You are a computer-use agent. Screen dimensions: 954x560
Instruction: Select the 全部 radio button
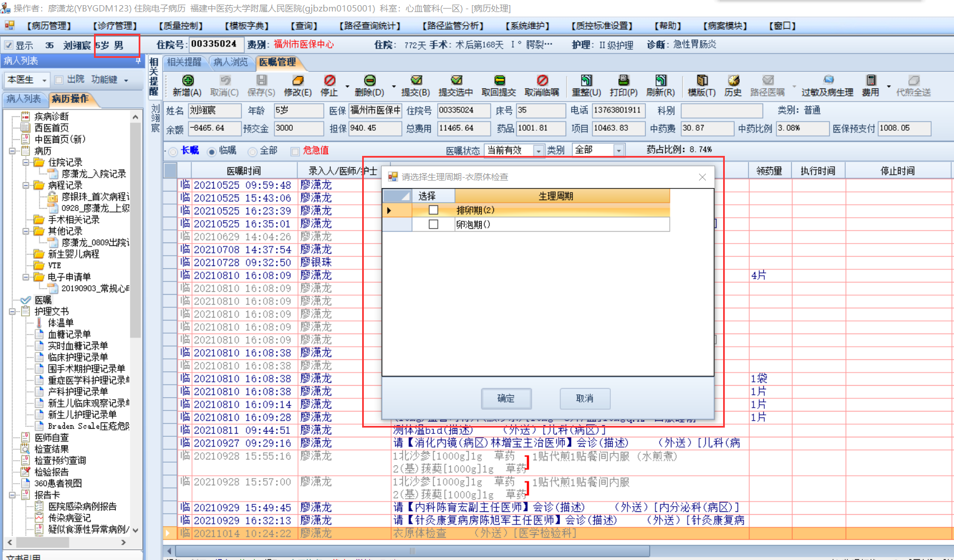(x=253, y=151)
